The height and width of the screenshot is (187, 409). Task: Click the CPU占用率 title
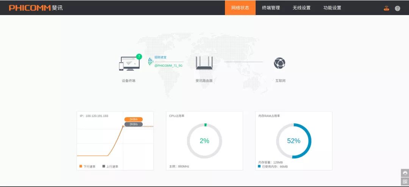click(x=176, y=116)
